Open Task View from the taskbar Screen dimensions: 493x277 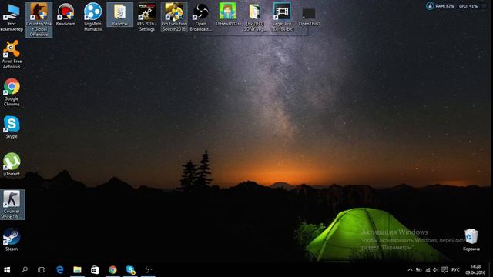(x=42, y=270)
